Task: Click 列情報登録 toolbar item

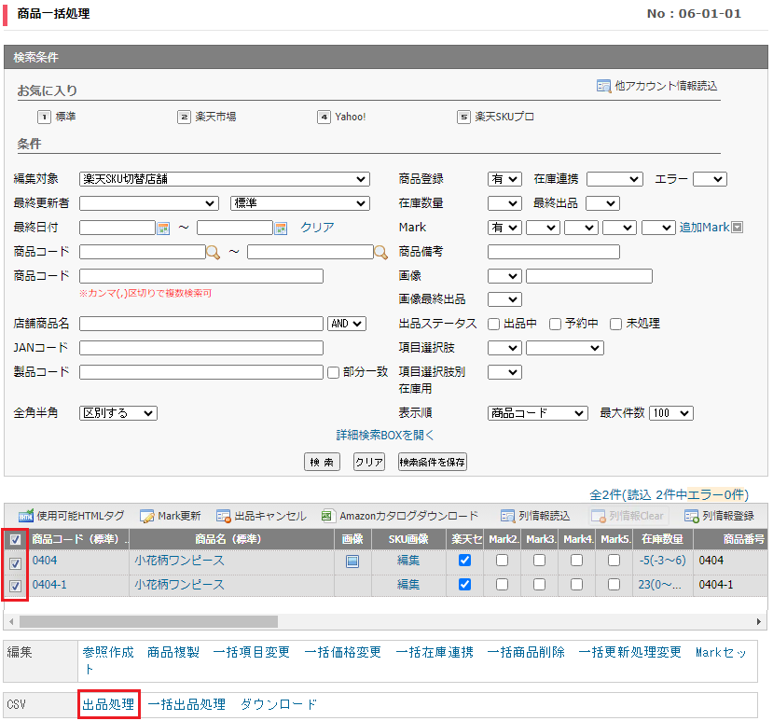Action: pos(719,516)
